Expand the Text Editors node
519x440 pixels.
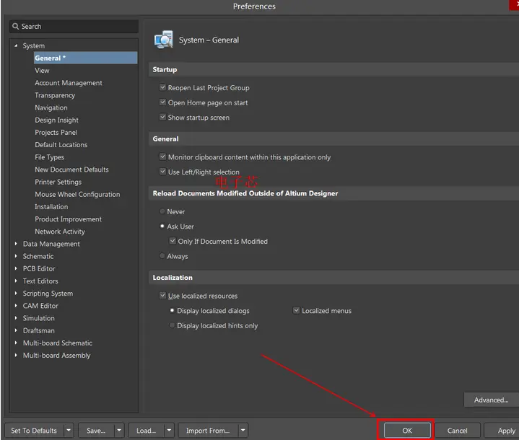(x=16, y=281)
